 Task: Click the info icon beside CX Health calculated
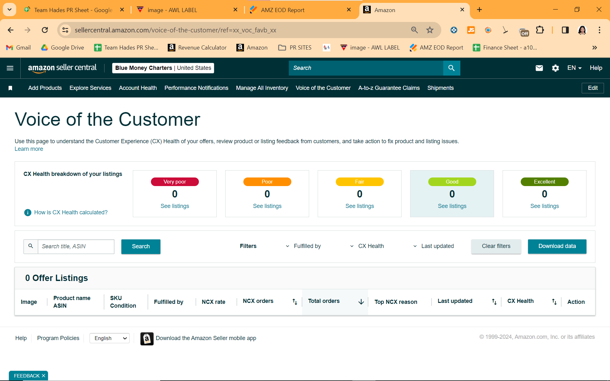[28, 212]
